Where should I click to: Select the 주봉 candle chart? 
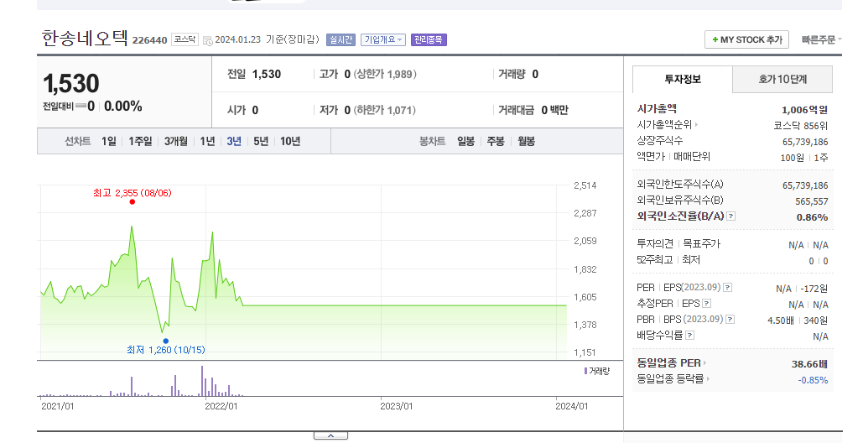coord(496,142)
